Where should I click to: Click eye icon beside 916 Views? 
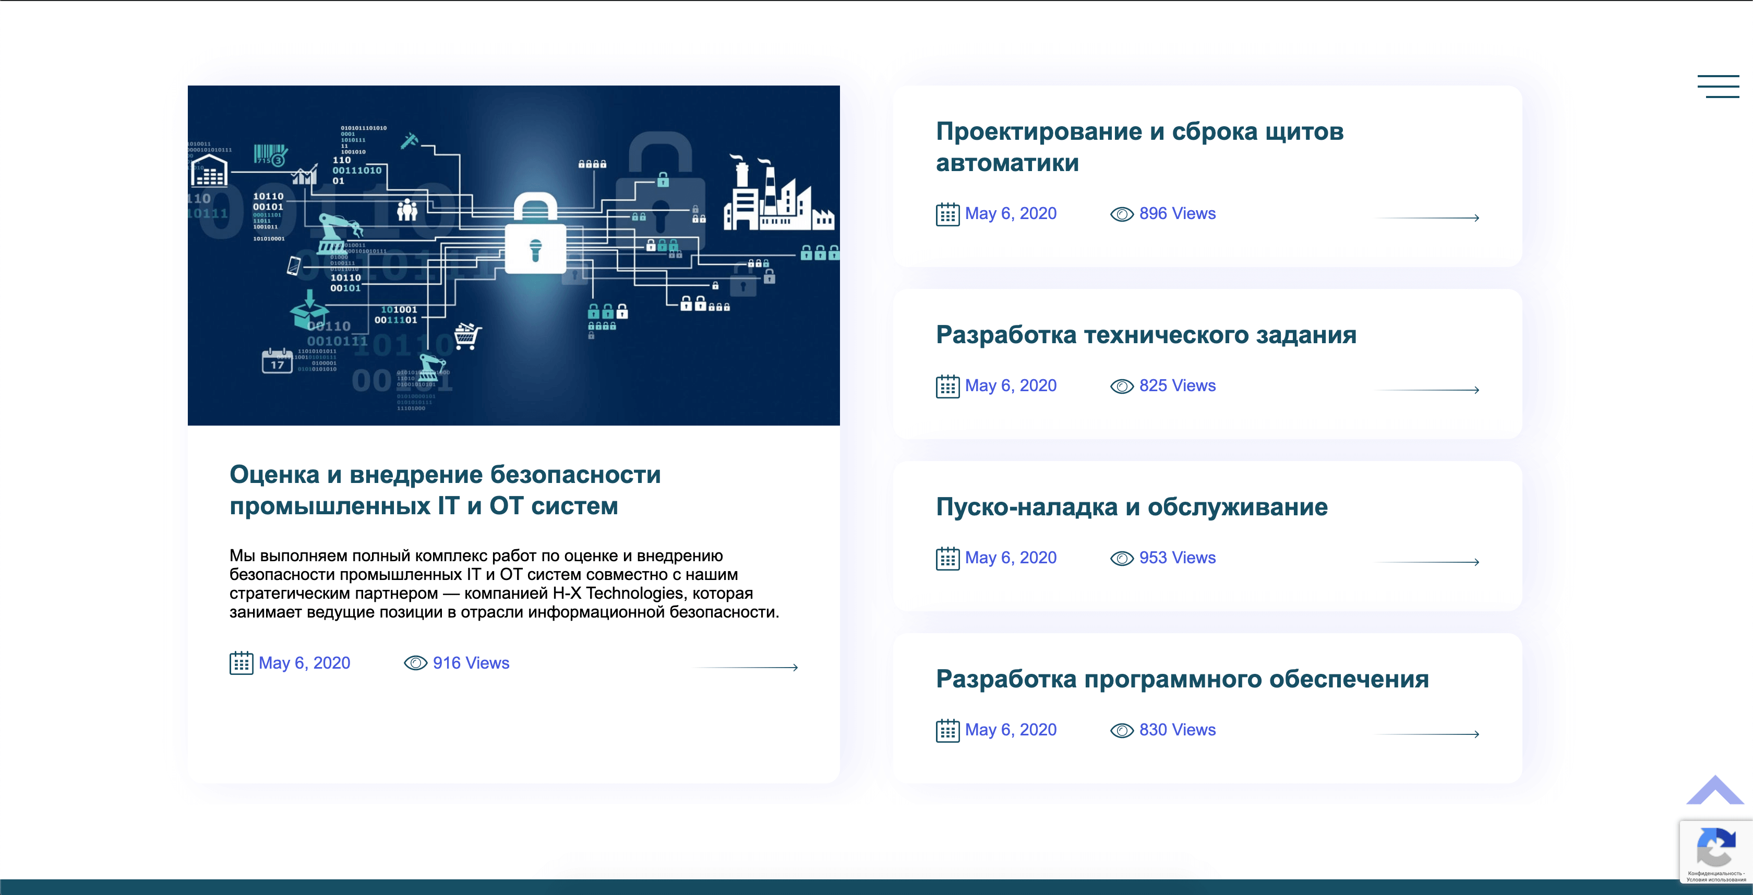coord(415,663)
